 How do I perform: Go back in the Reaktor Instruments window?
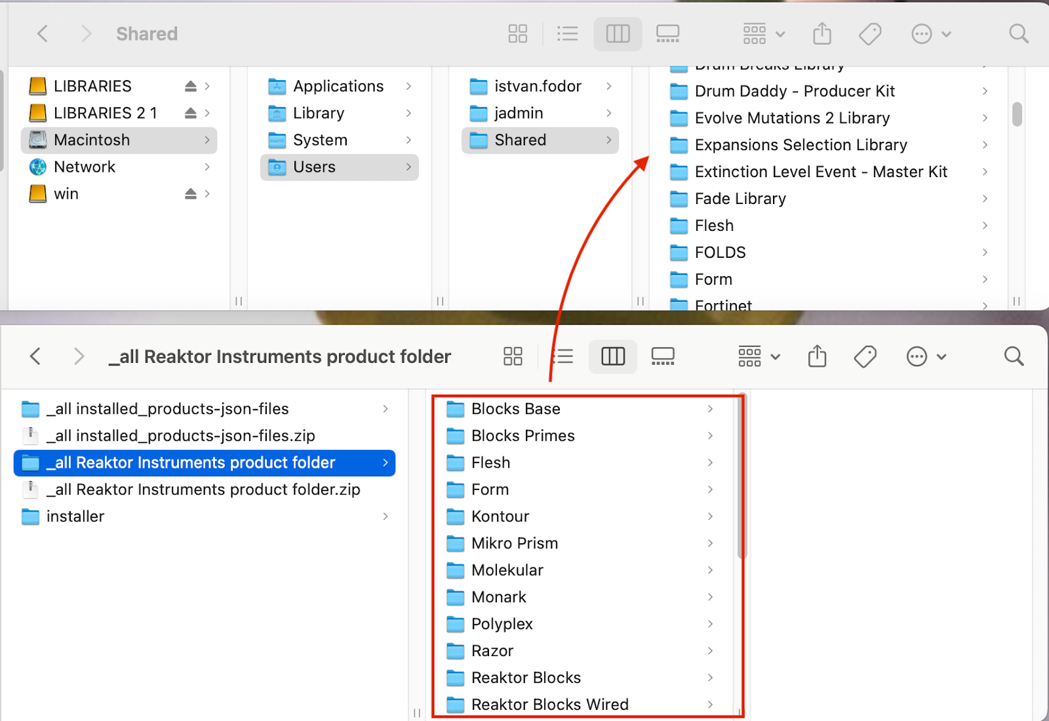[35, 356]
